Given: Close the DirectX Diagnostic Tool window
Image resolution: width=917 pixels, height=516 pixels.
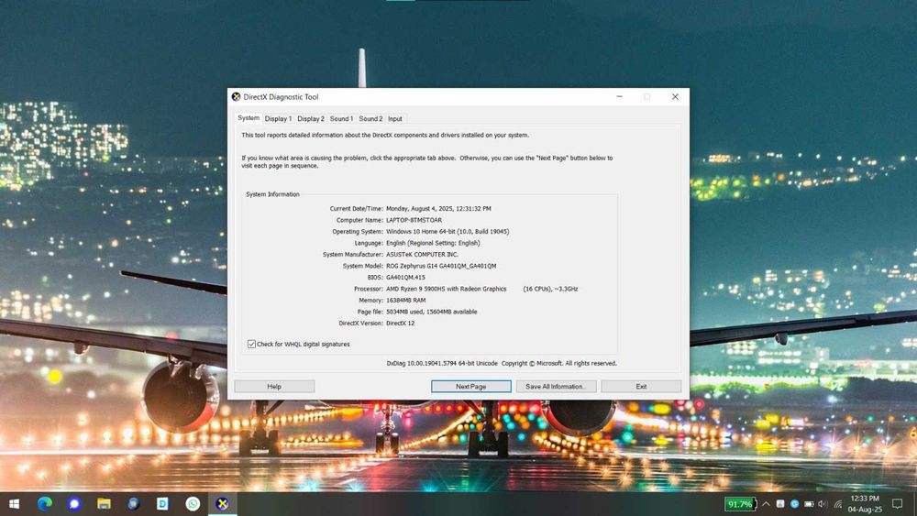Looking at the screenshot, I should 675,97.
